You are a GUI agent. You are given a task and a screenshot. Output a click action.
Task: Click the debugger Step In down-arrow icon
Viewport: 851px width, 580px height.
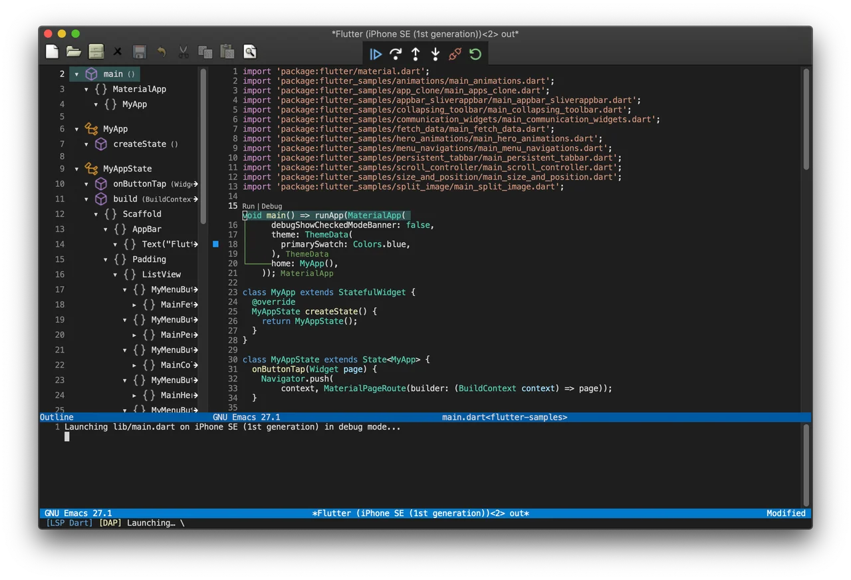(435, 54)
